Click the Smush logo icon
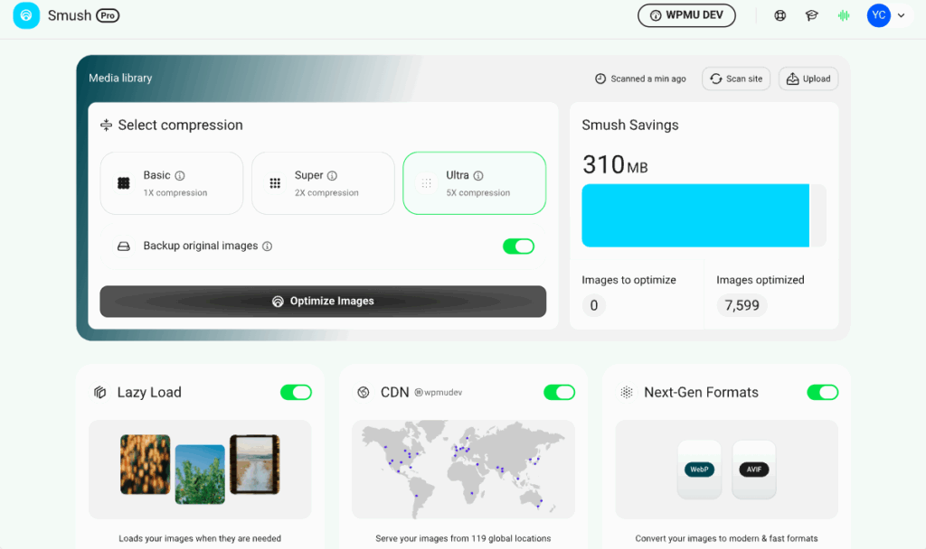 [26, 15]
